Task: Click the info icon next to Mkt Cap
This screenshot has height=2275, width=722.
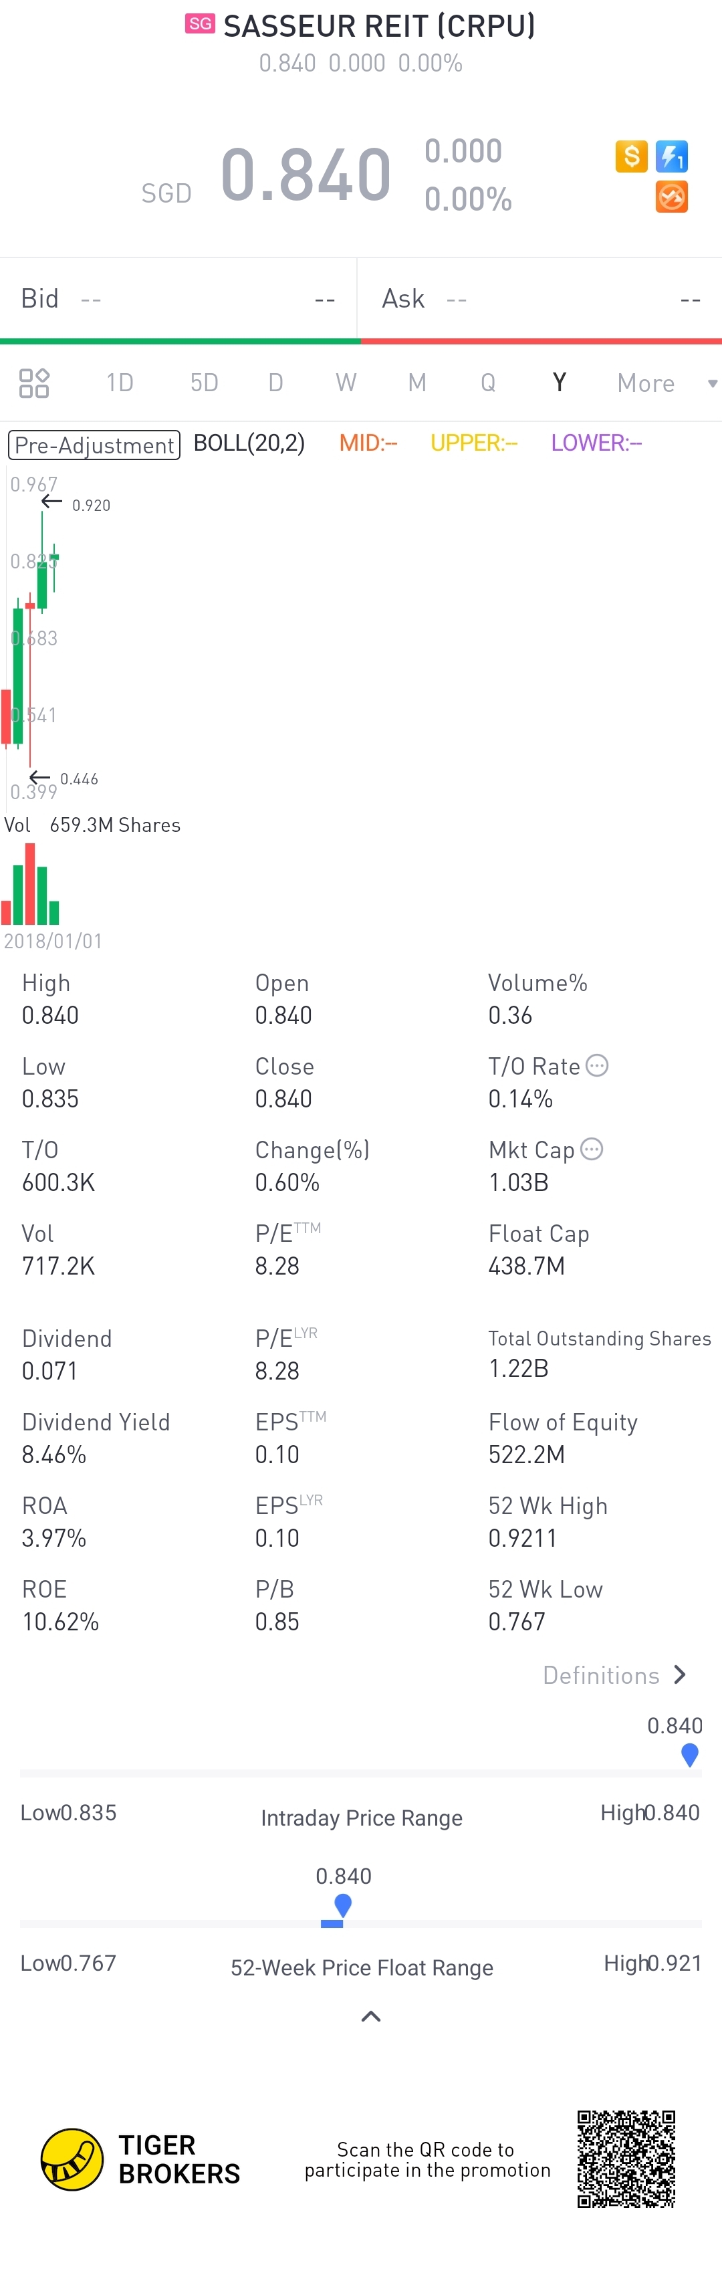Action: click(x=592, y=1148)
